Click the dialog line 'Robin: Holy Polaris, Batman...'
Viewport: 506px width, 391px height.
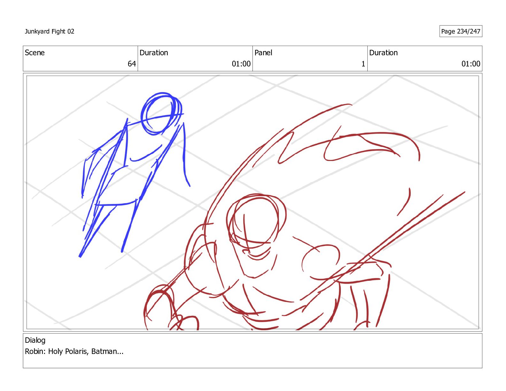74,351
